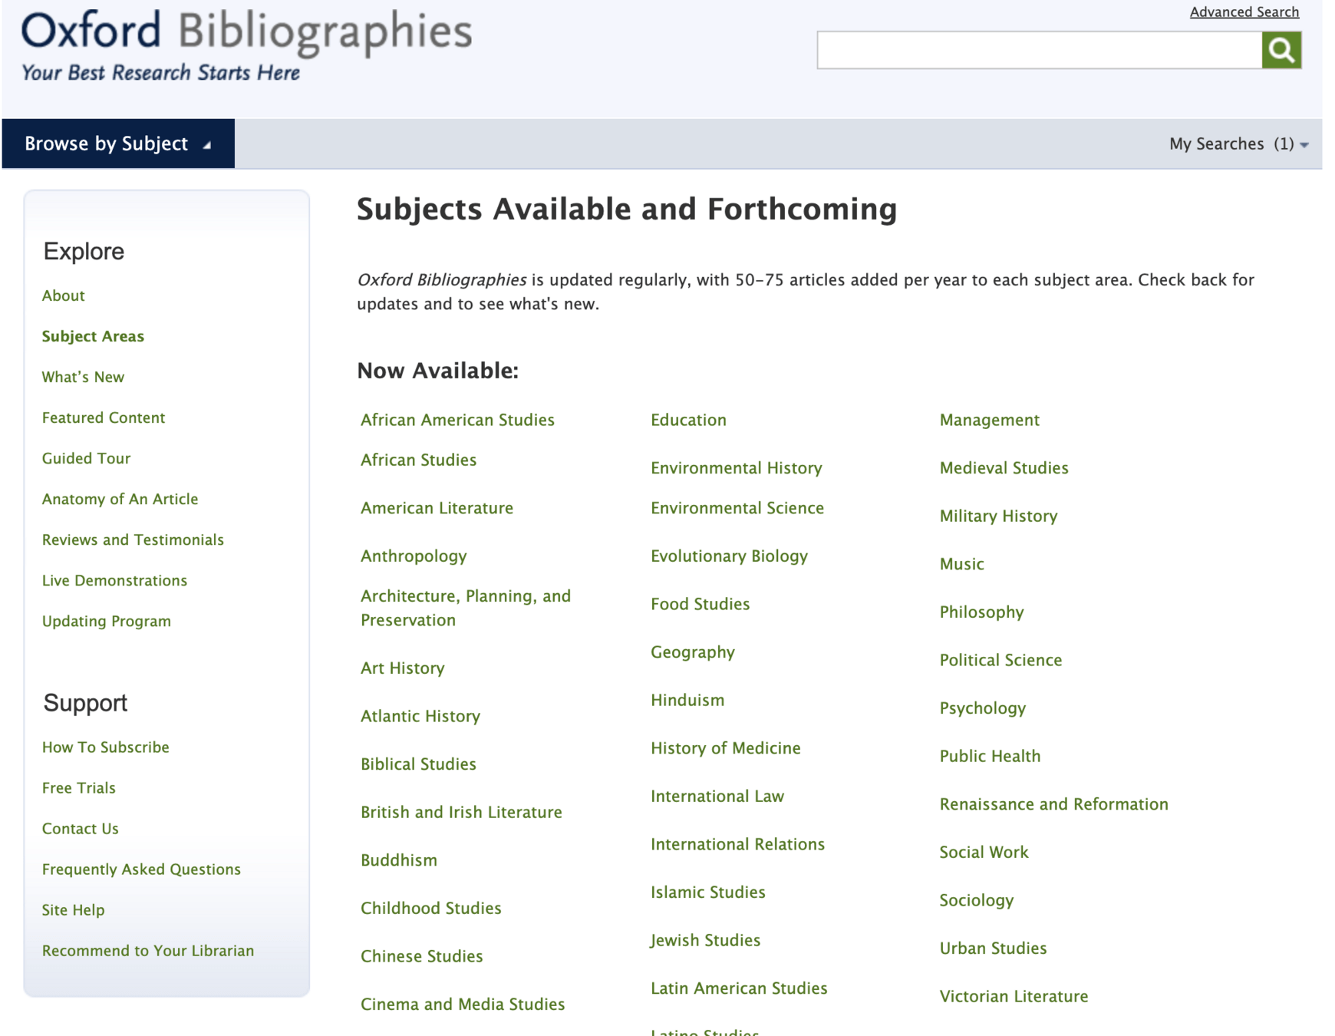Open Biblical Studies subject

[x=418, y=764]
